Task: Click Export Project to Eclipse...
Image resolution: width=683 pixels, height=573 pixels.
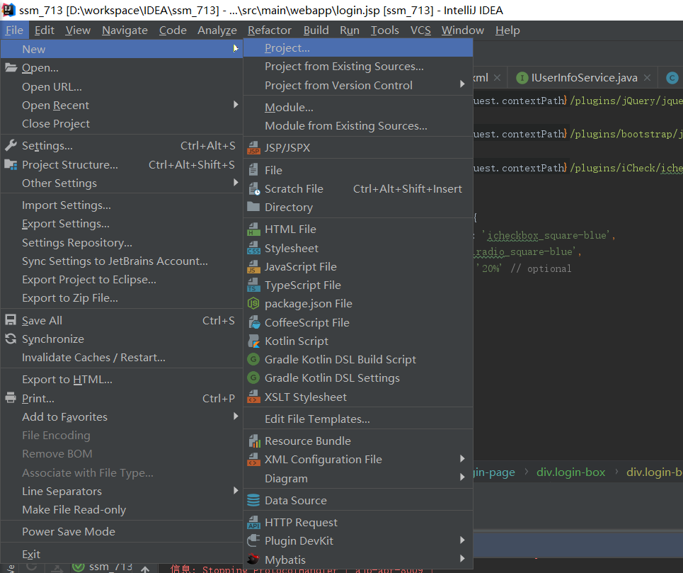Action: tap(122, 279)
